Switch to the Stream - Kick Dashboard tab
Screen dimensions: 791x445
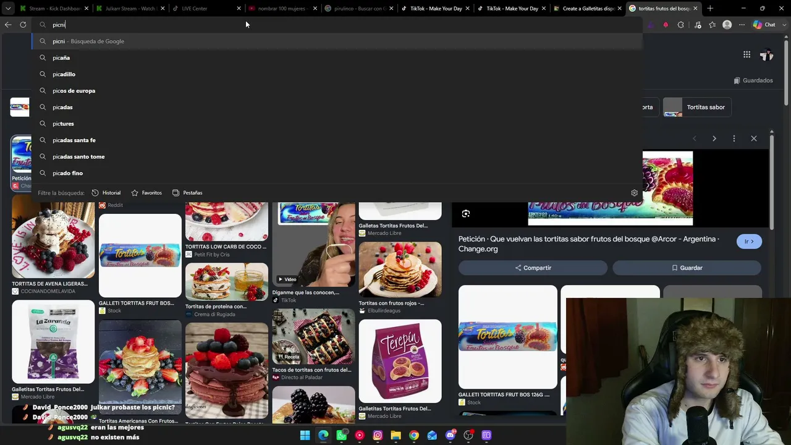[54, 9]
